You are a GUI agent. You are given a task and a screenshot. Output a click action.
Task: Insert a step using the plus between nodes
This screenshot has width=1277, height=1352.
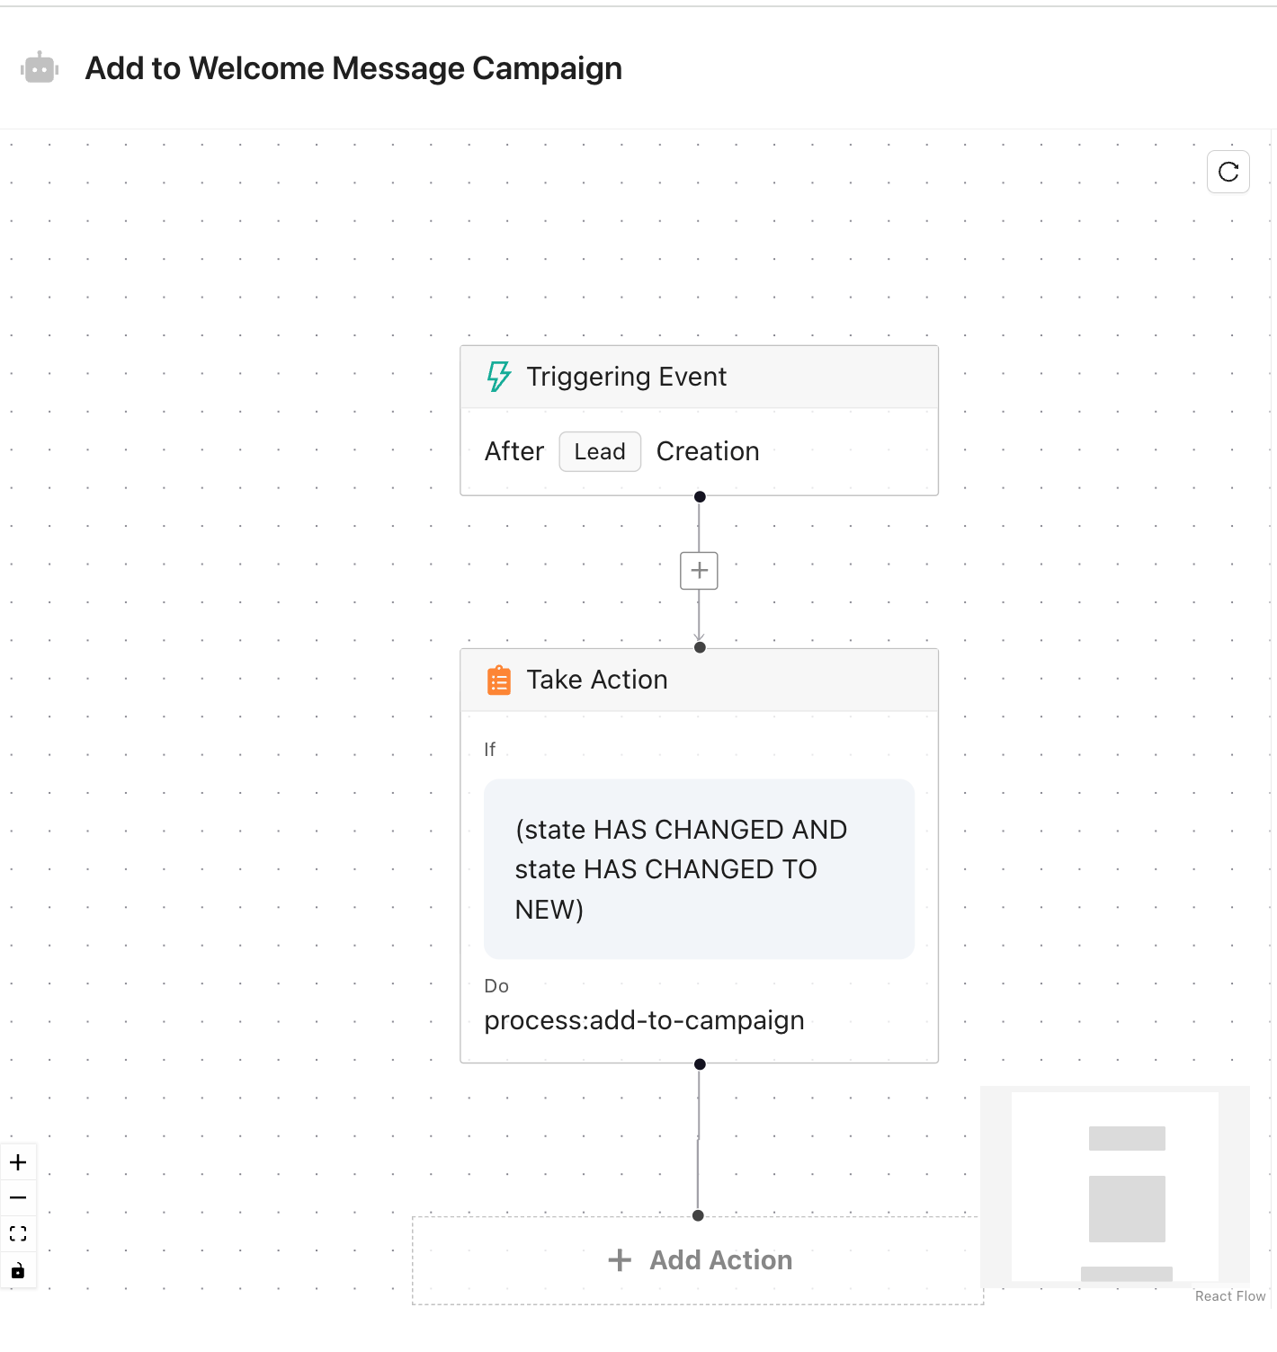699,571
